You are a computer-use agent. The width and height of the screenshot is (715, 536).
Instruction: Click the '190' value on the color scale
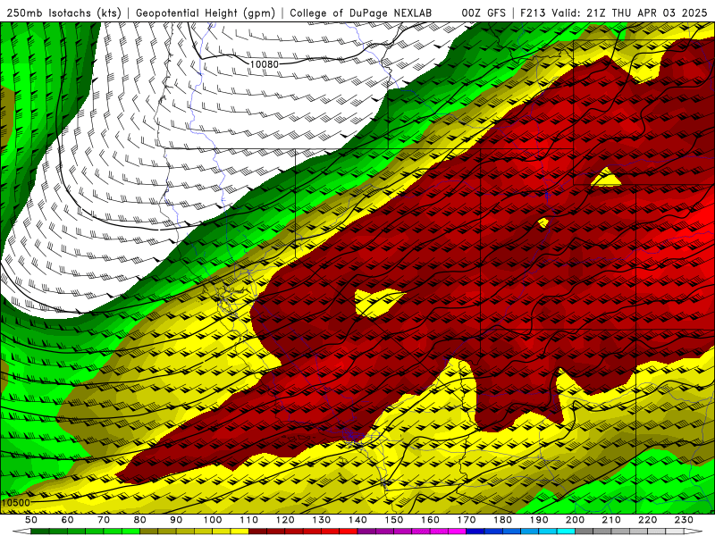pos(539,520)
